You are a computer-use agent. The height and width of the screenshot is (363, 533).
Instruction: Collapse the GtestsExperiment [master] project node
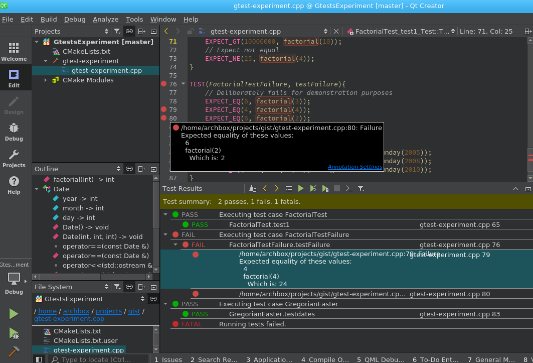pos(37,42)
